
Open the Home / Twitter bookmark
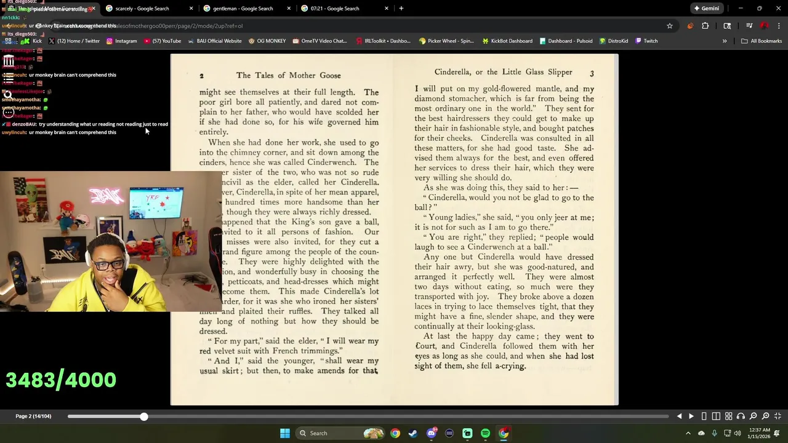click(74, 41)
